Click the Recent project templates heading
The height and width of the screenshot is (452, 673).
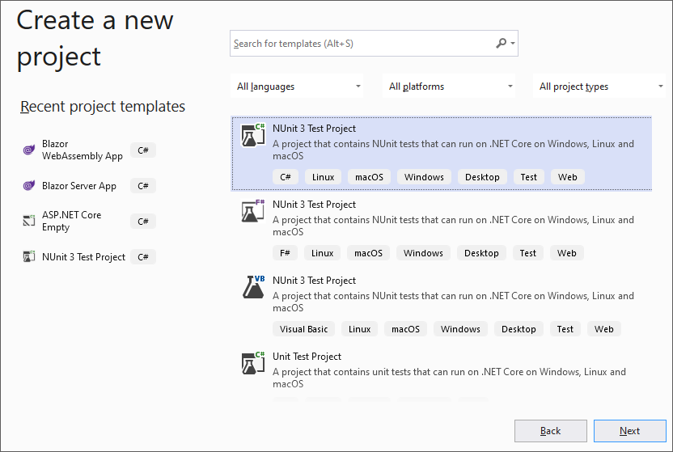coord(103,107)
